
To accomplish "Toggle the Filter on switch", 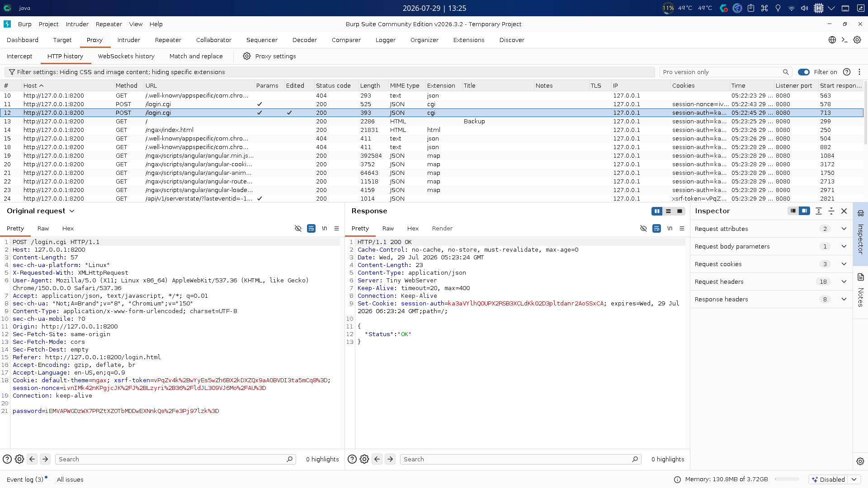I will click(x=803, y=72).
